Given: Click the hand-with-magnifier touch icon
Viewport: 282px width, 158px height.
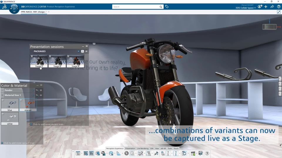Looking at the screenshot, I should [x=163, y=153].
